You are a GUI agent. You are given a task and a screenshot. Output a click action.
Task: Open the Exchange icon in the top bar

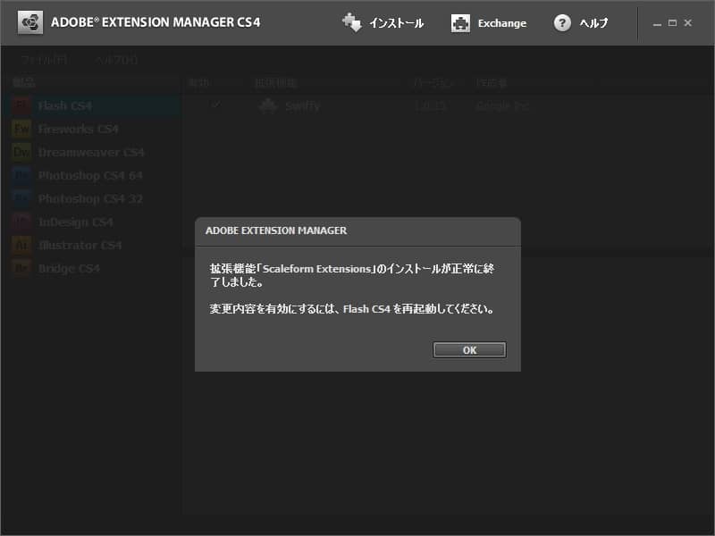click(460, 23)
